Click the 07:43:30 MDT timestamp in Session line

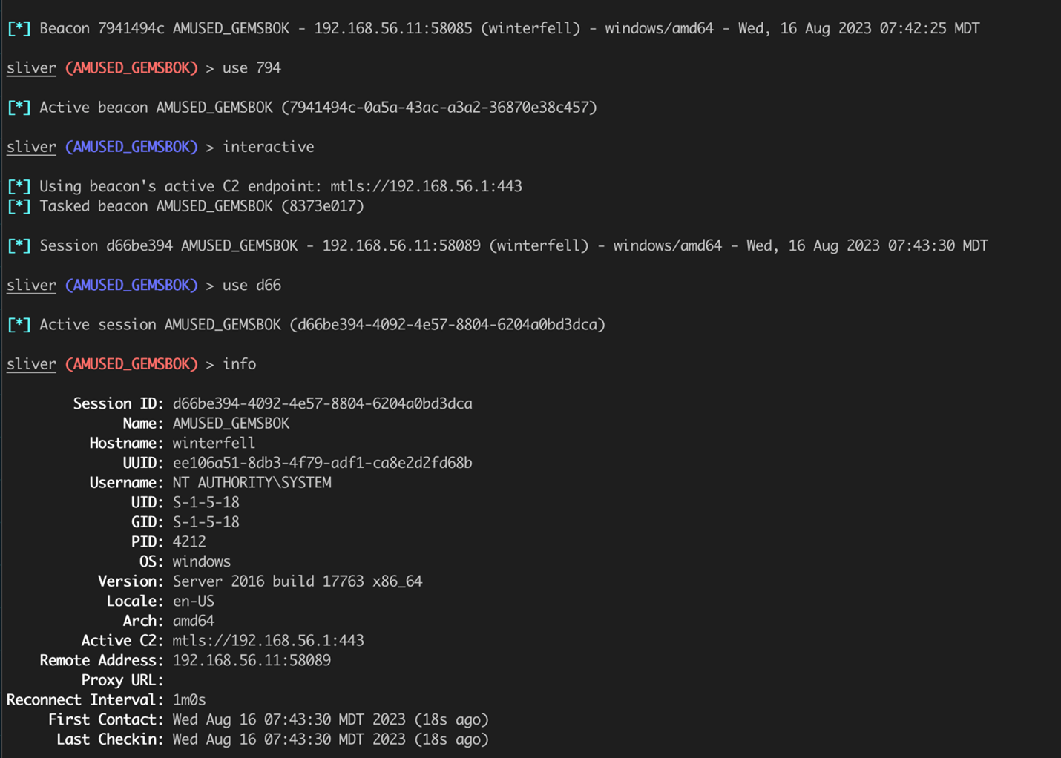pyautogui.click(x=938, y=245)
